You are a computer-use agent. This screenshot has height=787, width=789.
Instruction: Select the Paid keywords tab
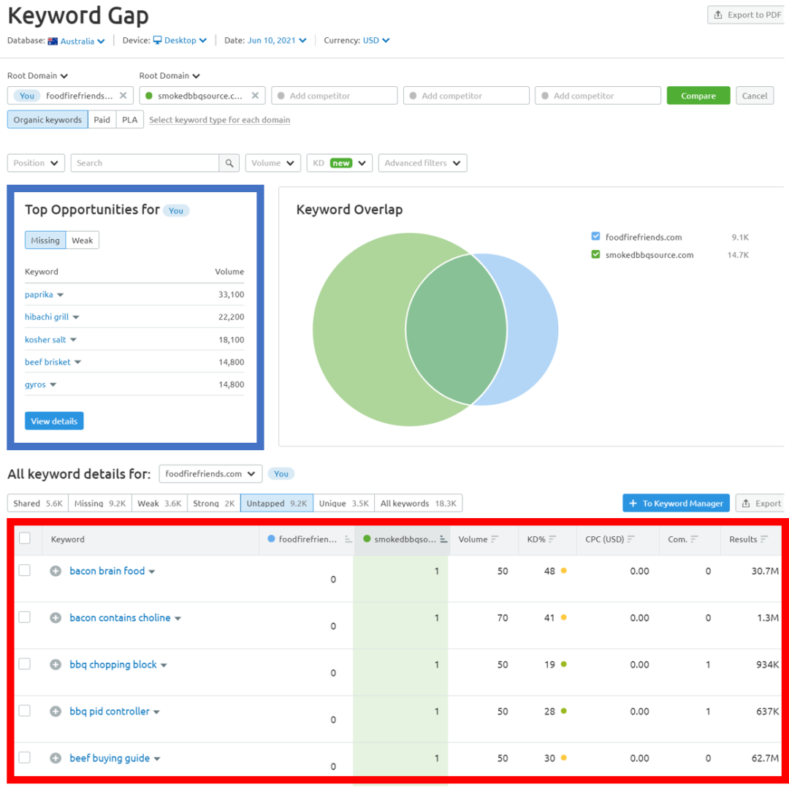coord(102,120)
